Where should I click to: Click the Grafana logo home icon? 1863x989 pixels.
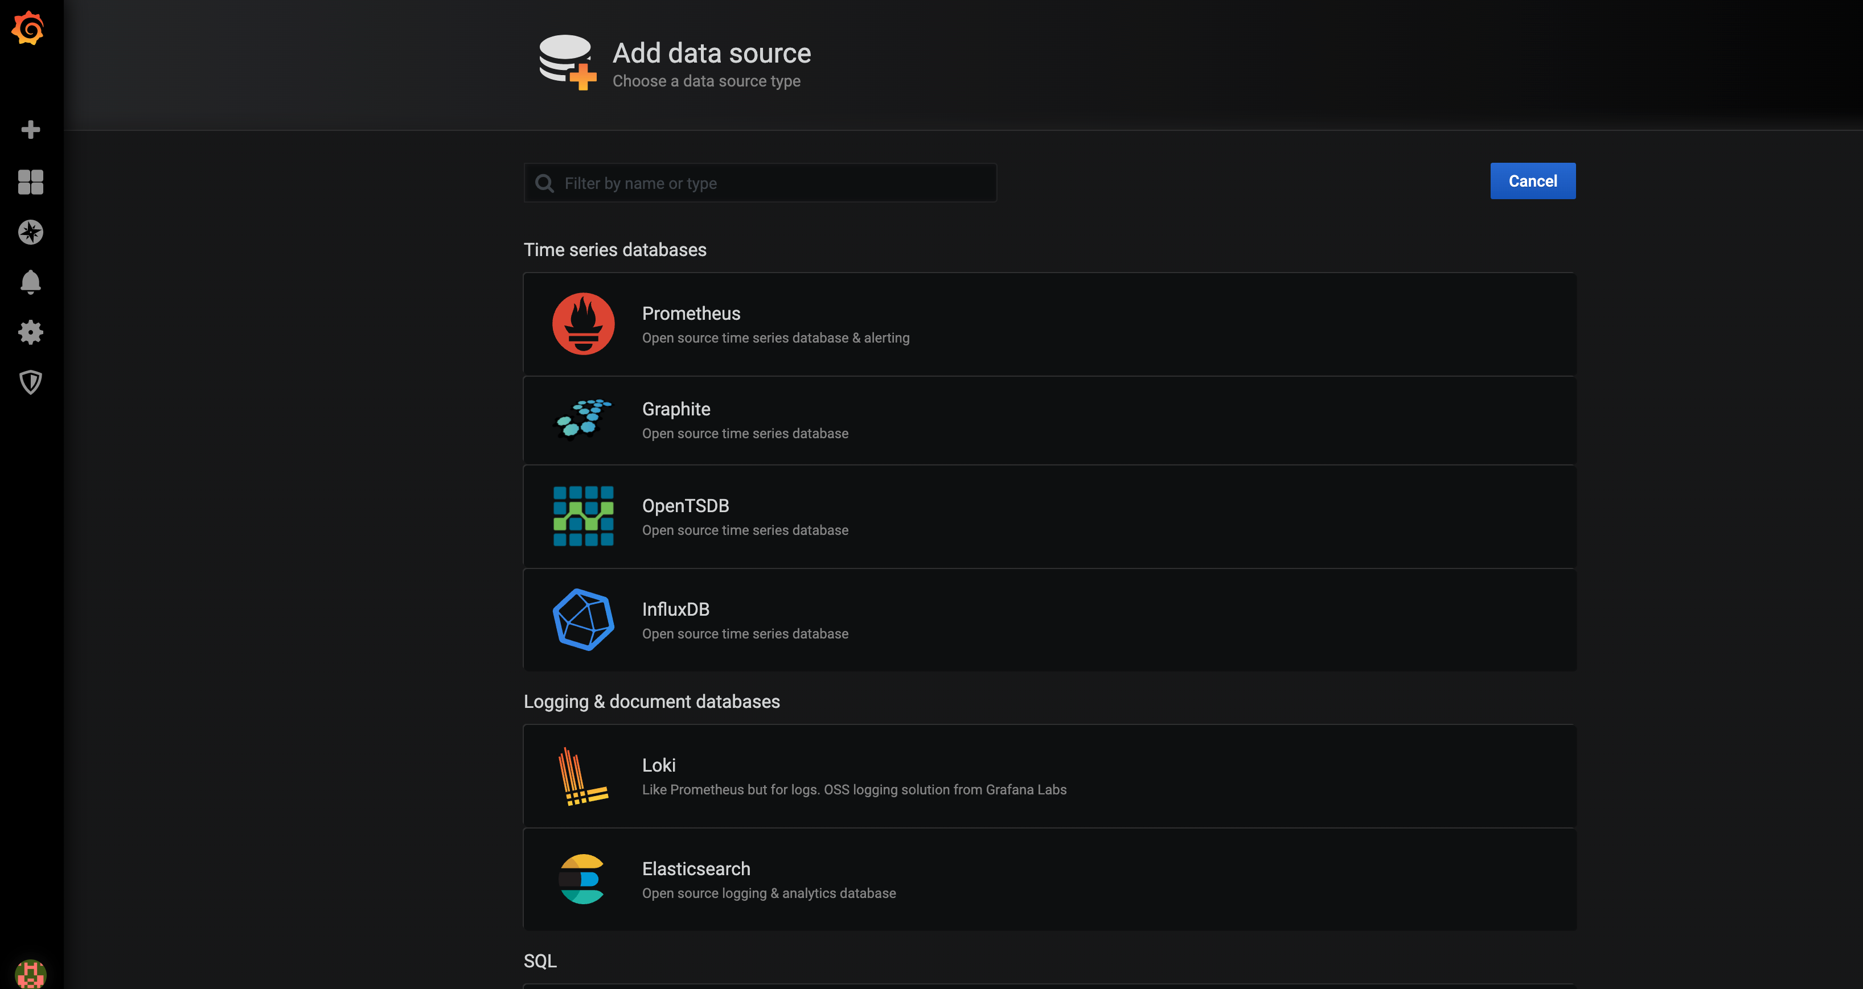click(28, 28)
